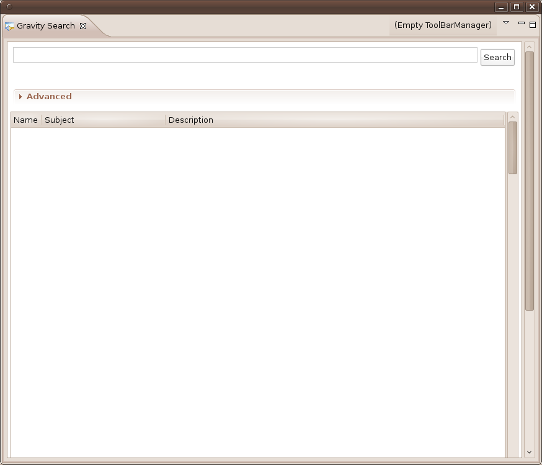Sort results by the Subject column

[103, 120]
